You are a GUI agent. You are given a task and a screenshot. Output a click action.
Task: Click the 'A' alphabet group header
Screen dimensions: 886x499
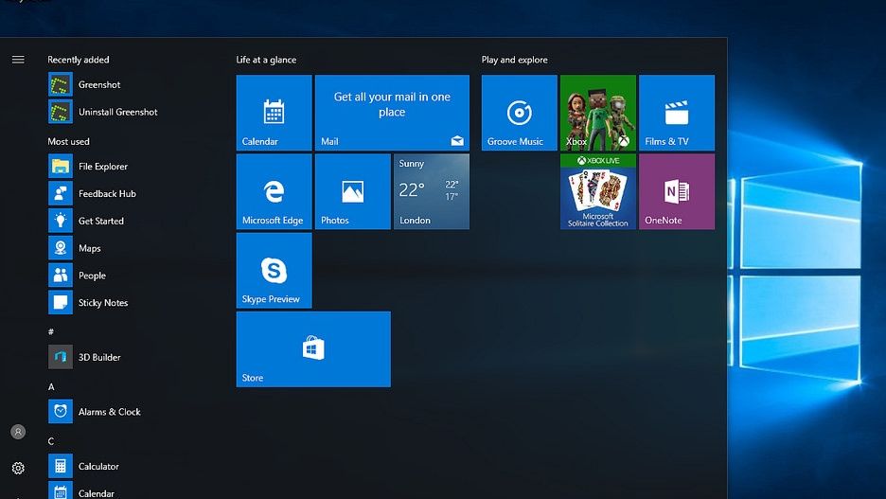(x=51, y=386)
